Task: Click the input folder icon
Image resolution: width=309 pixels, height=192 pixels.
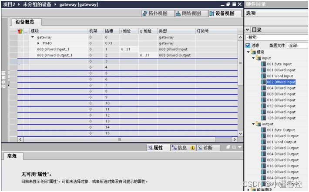Action: click(x=258, y=58)
